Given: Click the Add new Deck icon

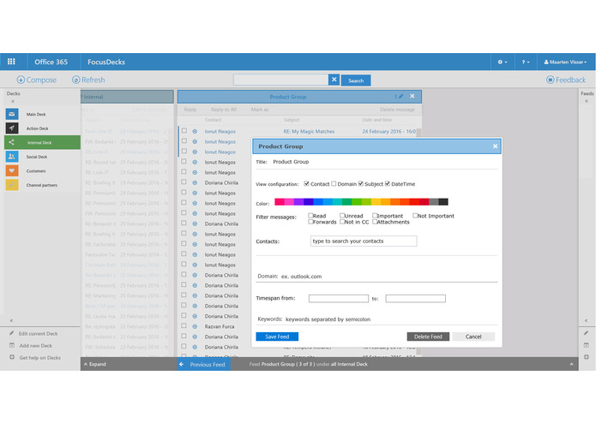Looking at the screenshot, I should point(11,345).
